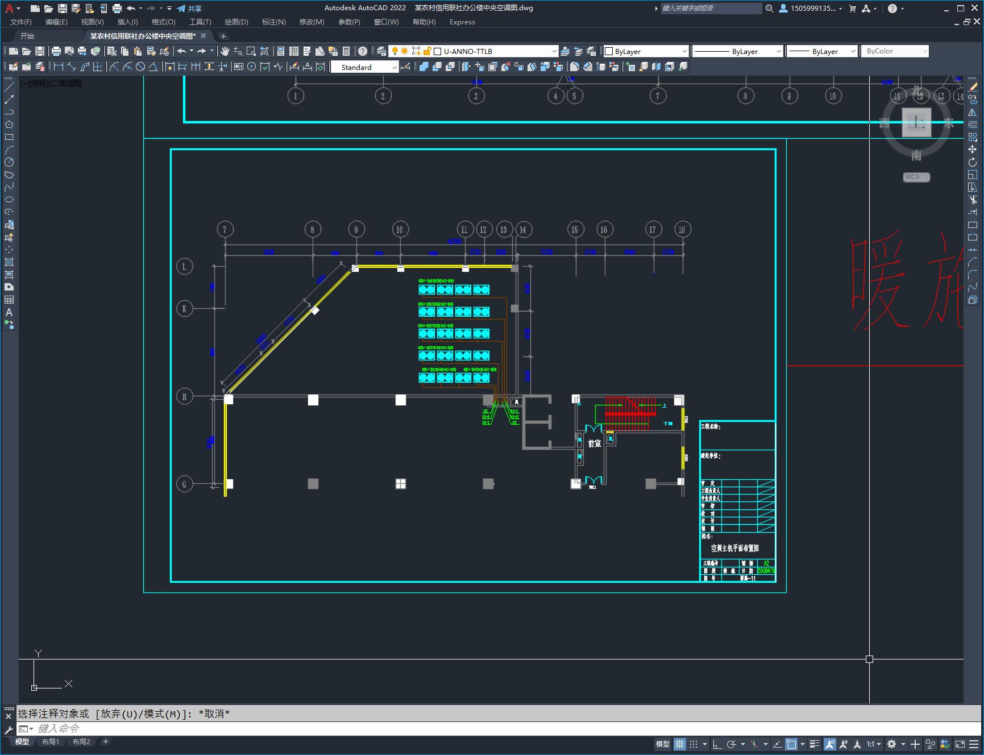The image size is (984, 755).
Task: Toggle object snap in status bar
Action: 791,744
